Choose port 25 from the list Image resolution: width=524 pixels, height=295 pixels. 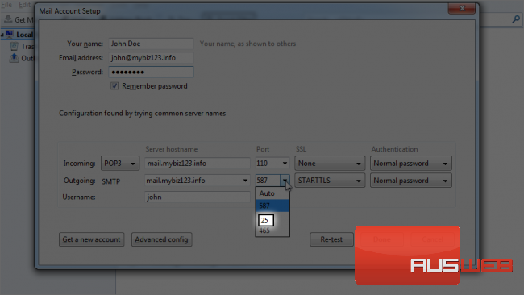(x=265, y=220)
